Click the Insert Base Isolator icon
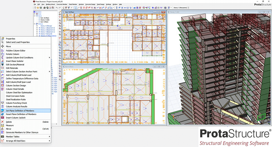 3,61
